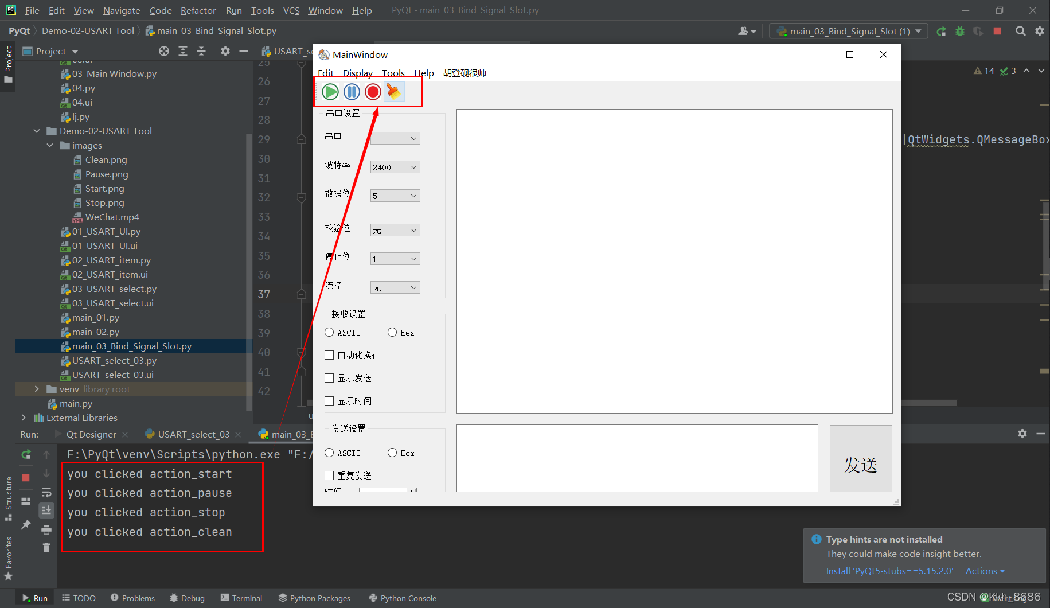Open the 流控 dropdown
This screenshot has height=608, width=1050.
coord(395,287)
